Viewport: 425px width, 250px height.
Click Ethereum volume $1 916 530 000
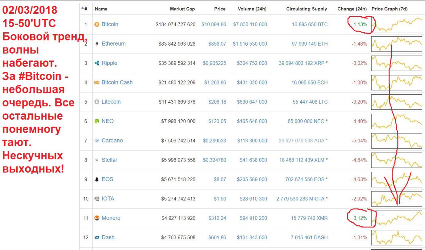tap(250, 44)
